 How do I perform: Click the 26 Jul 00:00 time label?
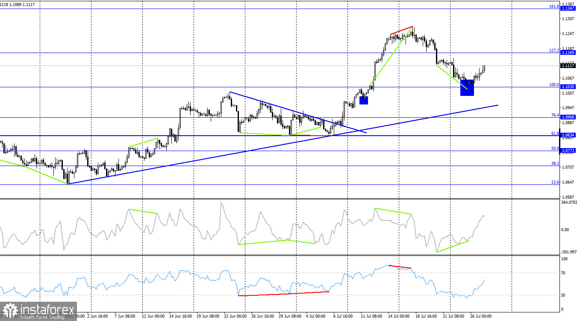coord(482,317)
